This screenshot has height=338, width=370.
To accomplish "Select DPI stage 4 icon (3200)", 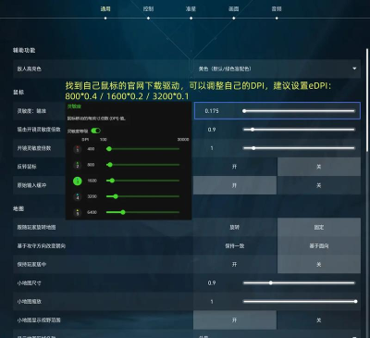I will click(78, 196).
